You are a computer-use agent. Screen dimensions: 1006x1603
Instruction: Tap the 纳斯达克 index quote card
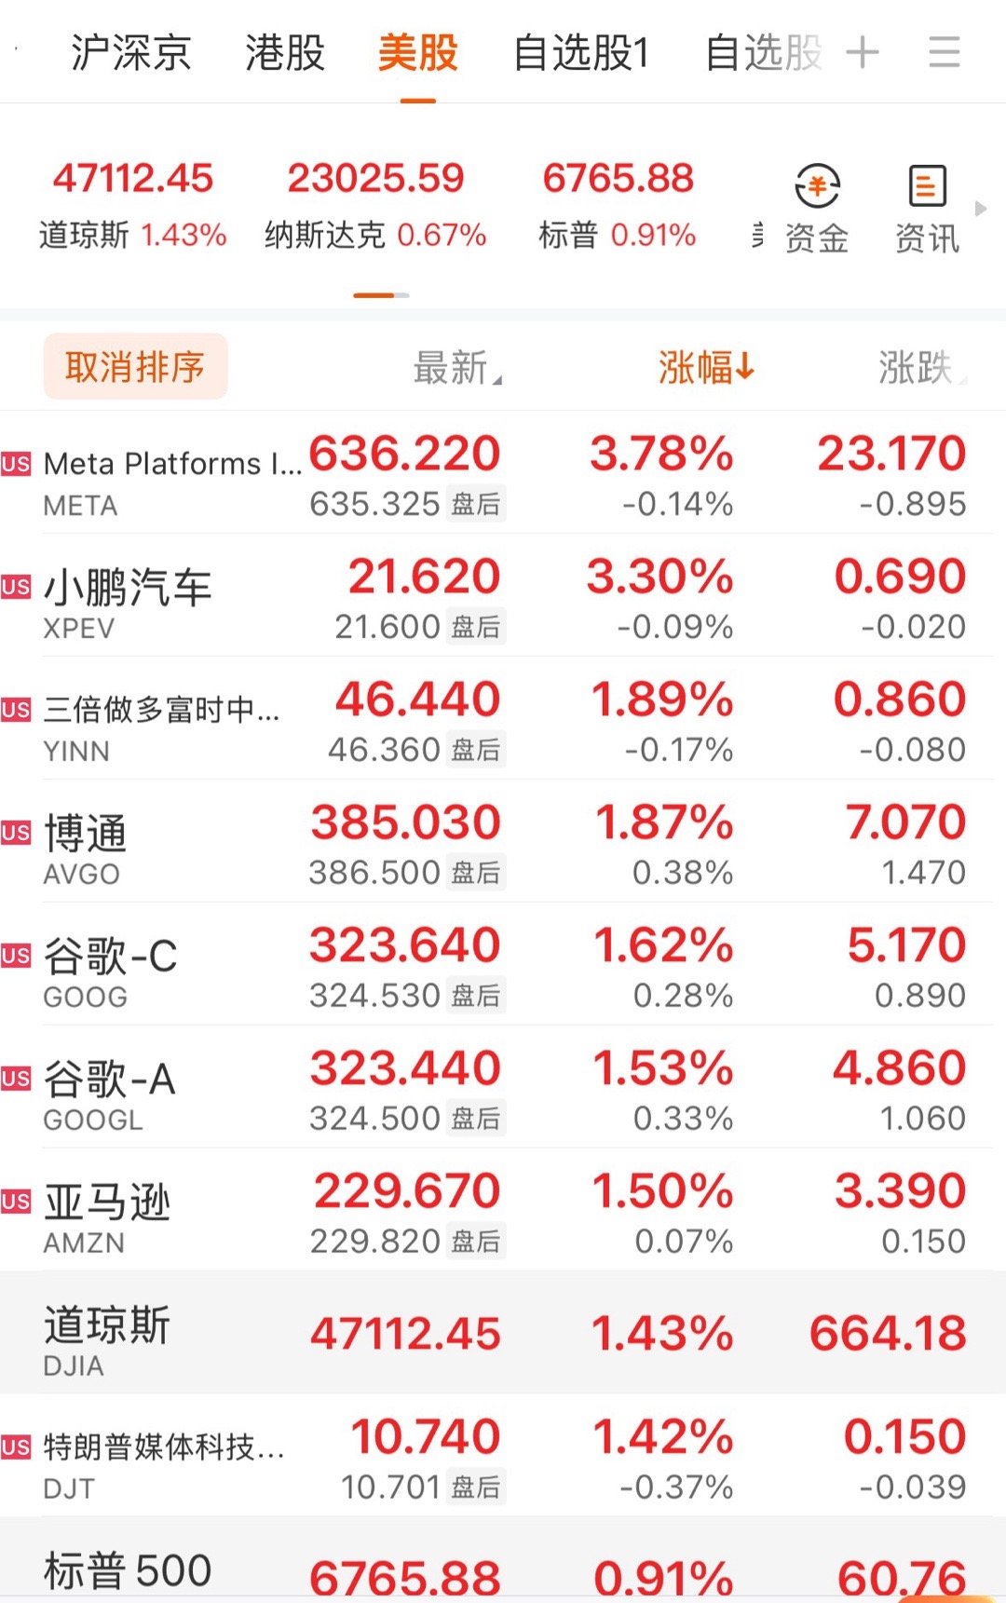point(377,200)
